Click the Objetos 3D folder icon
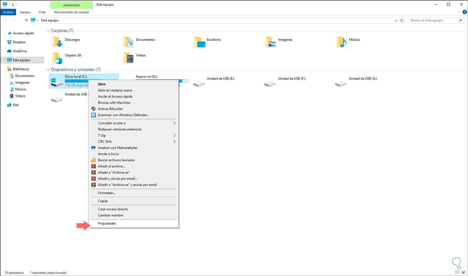The image size is (468, 276). (x=57, y=58)
